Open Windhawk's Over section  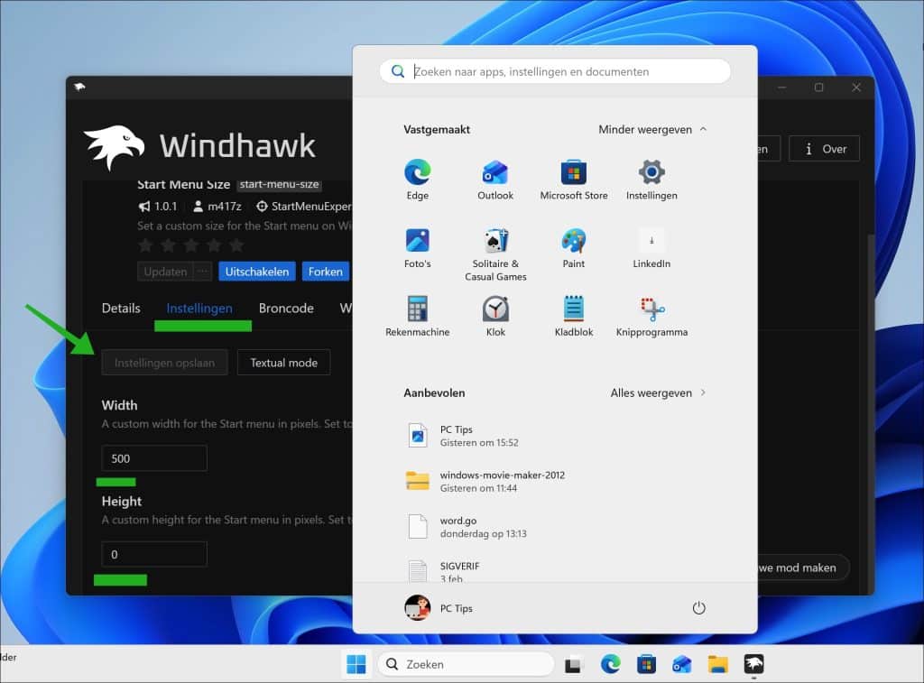[x=823, y=148]
